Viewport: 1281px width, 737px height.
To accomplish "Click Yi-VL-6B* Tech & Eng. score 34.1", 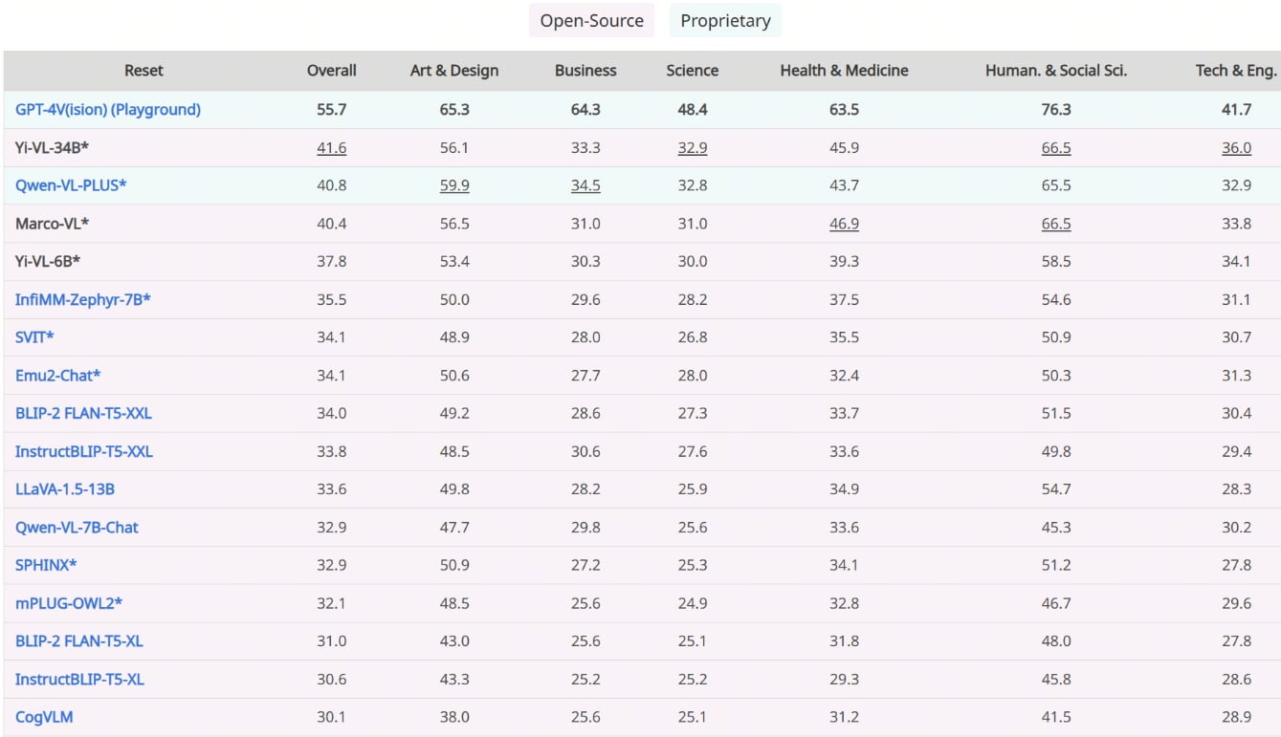I will [x=1236, y=262].
